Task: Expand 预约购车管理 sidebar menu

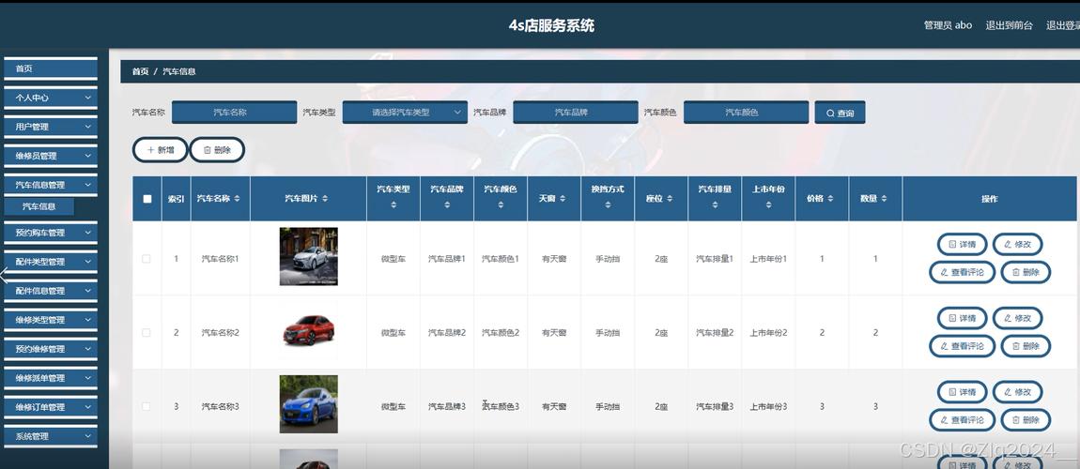Action: pos(51,233)
